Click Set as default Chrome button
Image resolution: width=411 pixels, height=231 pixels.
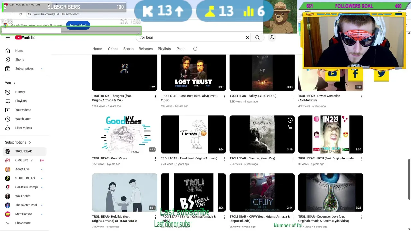tap(78, 25)
